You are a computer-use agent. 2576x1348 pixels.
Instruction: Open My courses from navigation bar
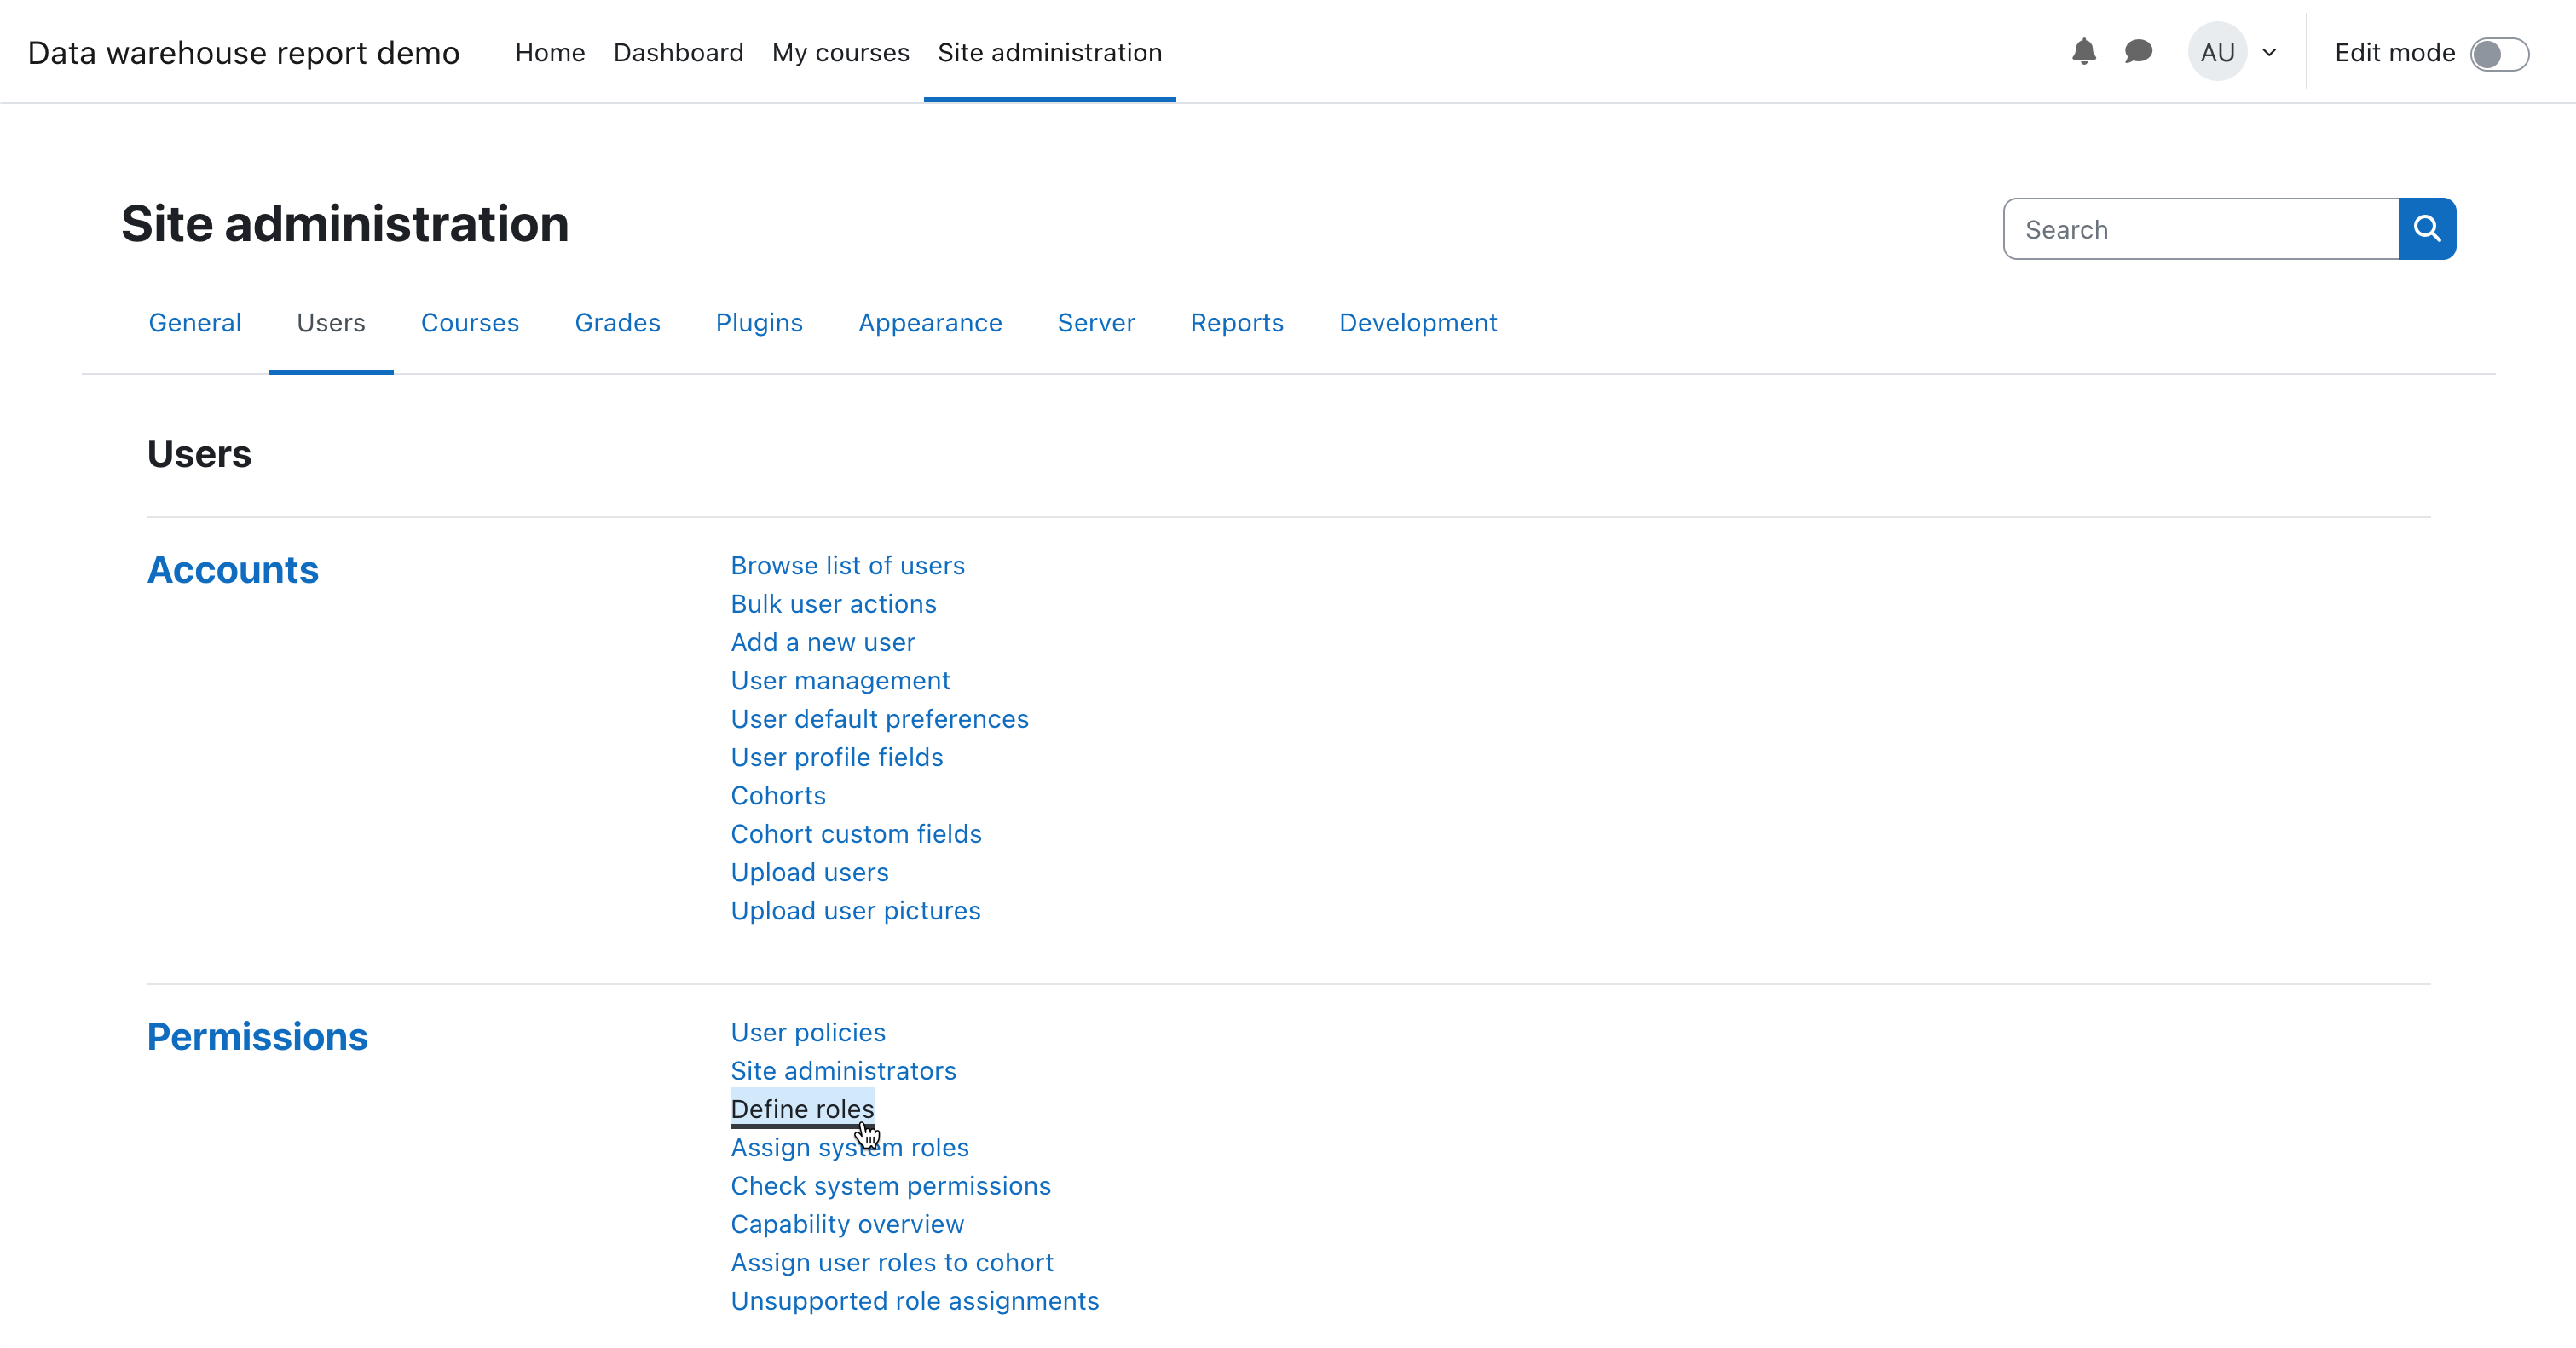(x=840, y=52)
